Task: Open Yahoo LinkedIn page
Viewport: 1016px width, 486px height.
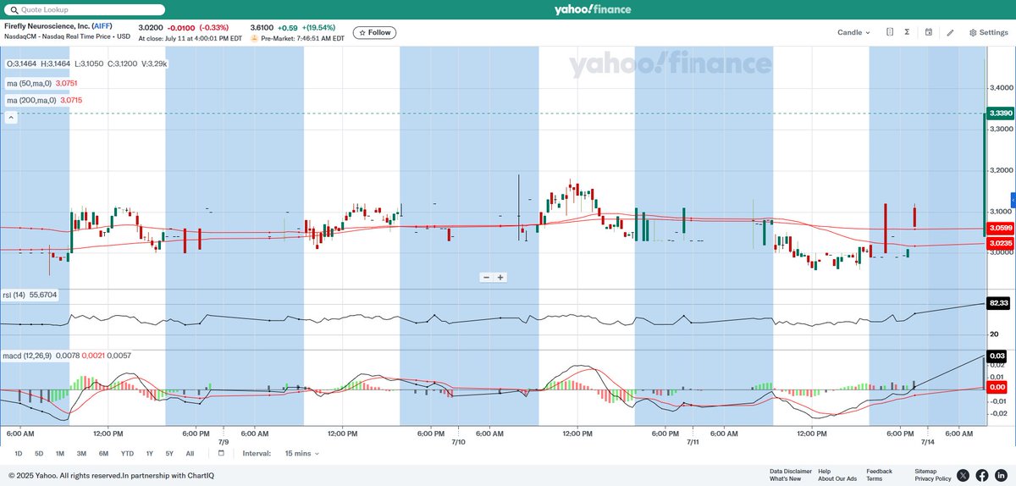Action: (x=1001, y=476)
